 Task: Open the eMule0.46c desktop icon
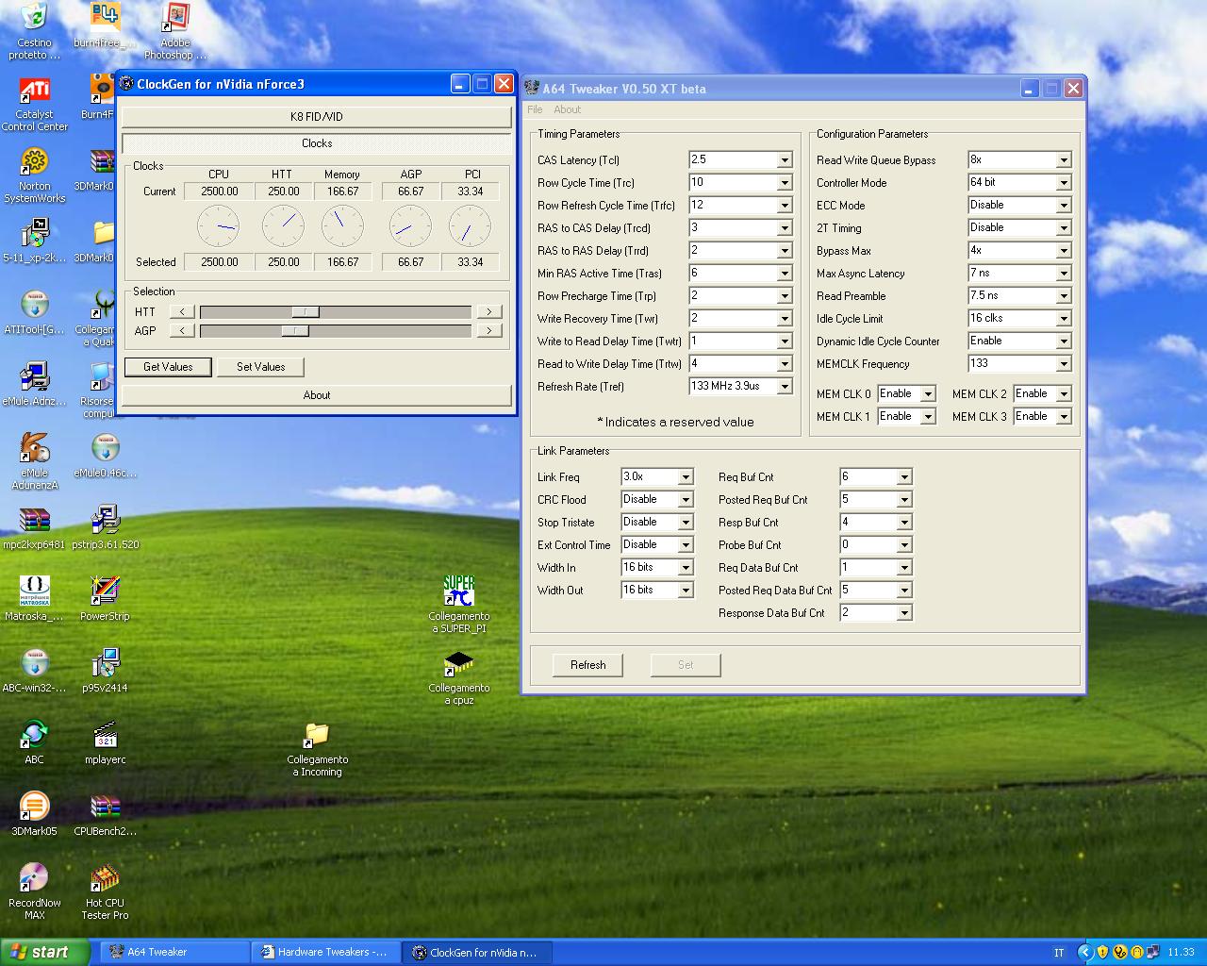click(105, 448)
